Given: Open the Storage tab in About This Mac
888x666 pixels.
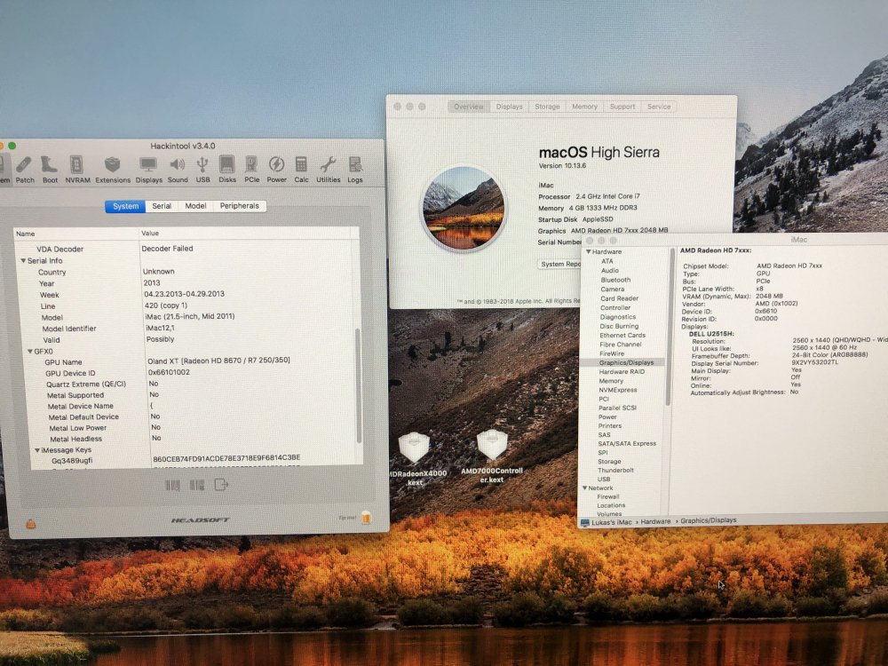Looking at the screenshot, I should coord(547,107).
